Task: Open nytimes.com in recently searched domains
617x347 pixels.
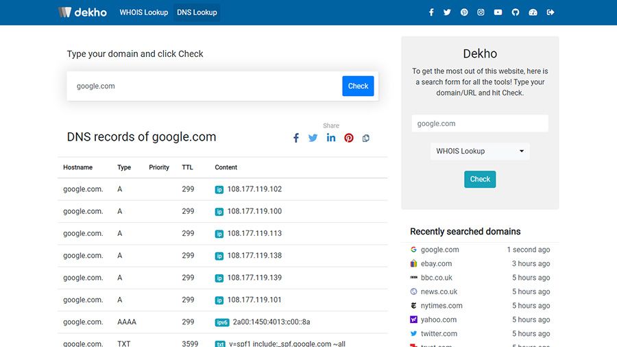Action: pos(441,306)
